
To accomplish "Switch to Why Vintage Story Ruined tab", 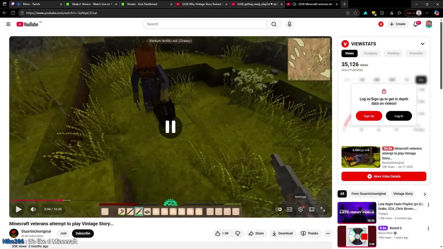I will [202, 4].
